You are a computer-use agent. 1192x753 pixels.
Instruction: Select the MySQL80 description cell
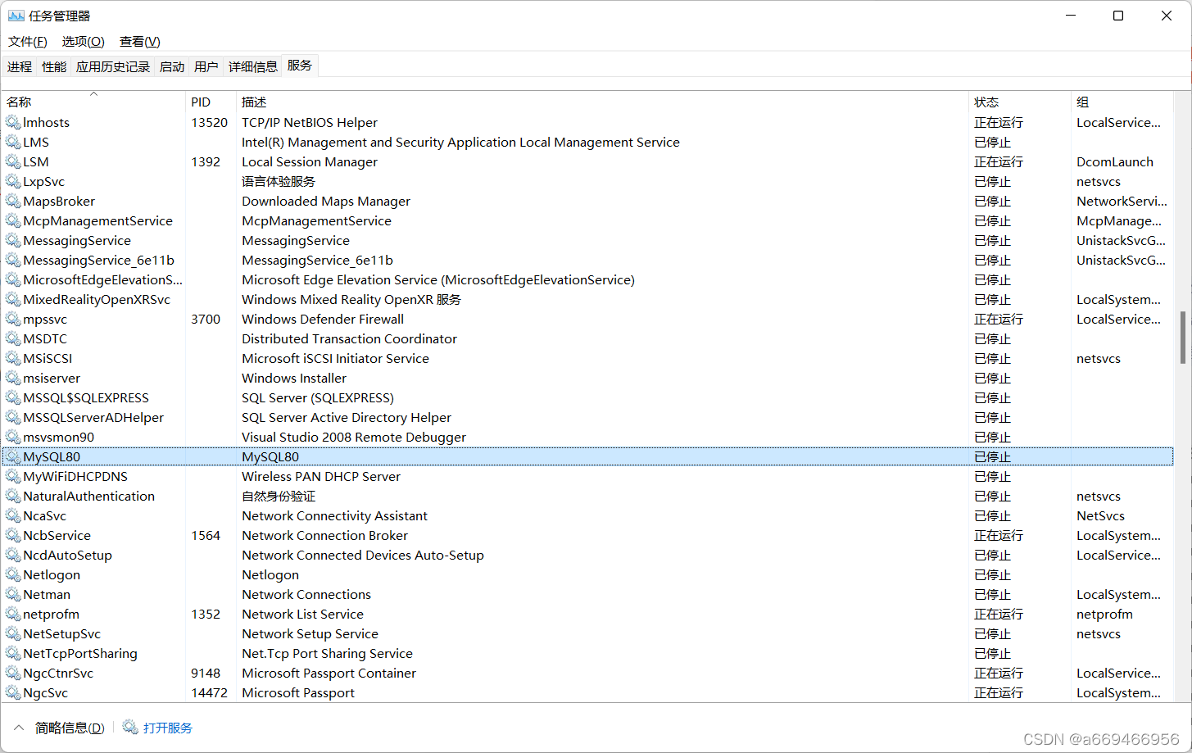[x=270, y=457]
